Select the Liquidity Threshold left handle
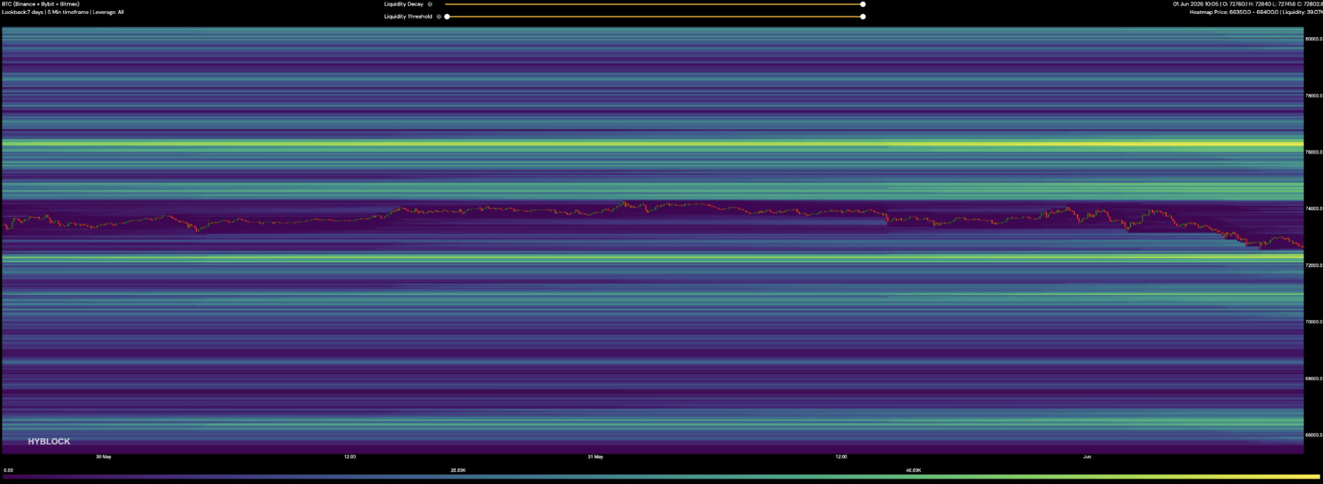 447,17
